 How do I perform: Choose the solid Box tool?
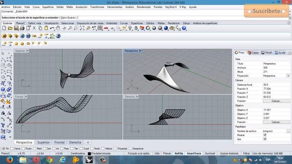click(3, 89)
